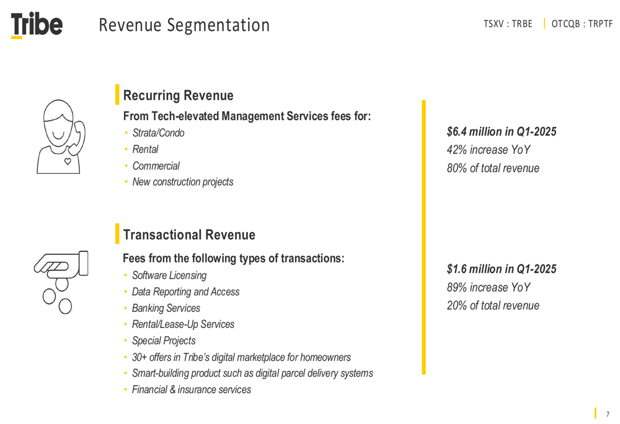Screen dimensions: 620x424
Task: Select the 'Recurring Revenue' heading
Action: click(178, 95)
